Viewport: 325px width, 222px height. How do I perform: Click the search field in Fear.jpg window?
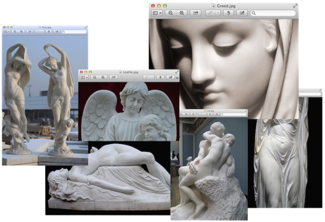[x=74, y=31]
